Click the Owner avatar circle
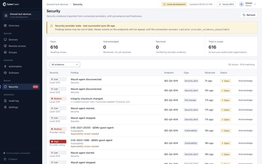 [x=241, y=4]
